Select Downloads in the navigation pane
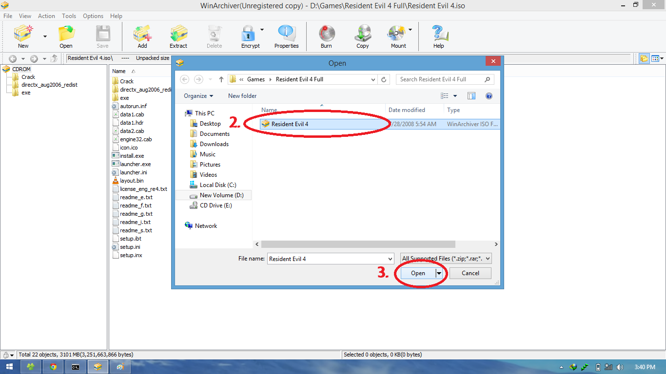Image resolution: width=666 pixels, height=374 pixels. (x=214, y=144)
